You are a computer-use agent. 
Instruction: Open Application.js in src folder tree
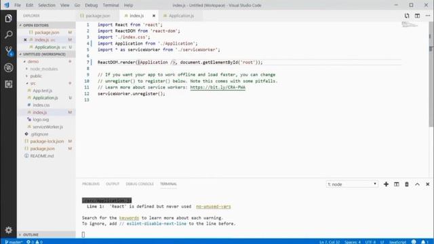(x=45, y=98)
